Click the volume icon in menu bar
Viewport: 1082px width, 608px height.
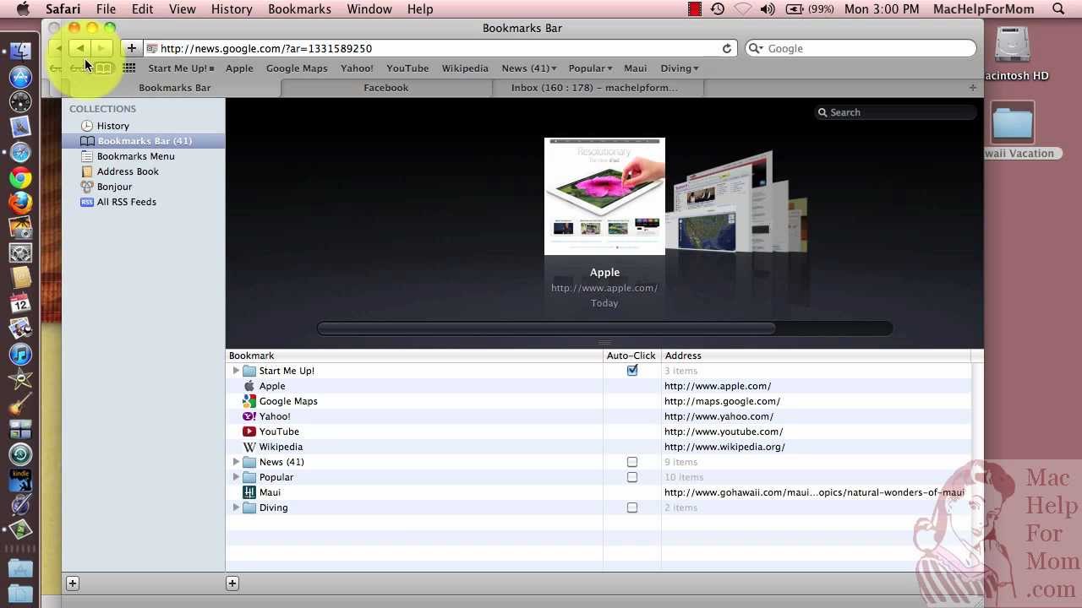[768, 9]
